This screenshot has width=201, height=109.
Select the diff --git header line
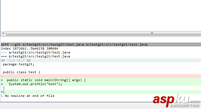tap(101, 45)
